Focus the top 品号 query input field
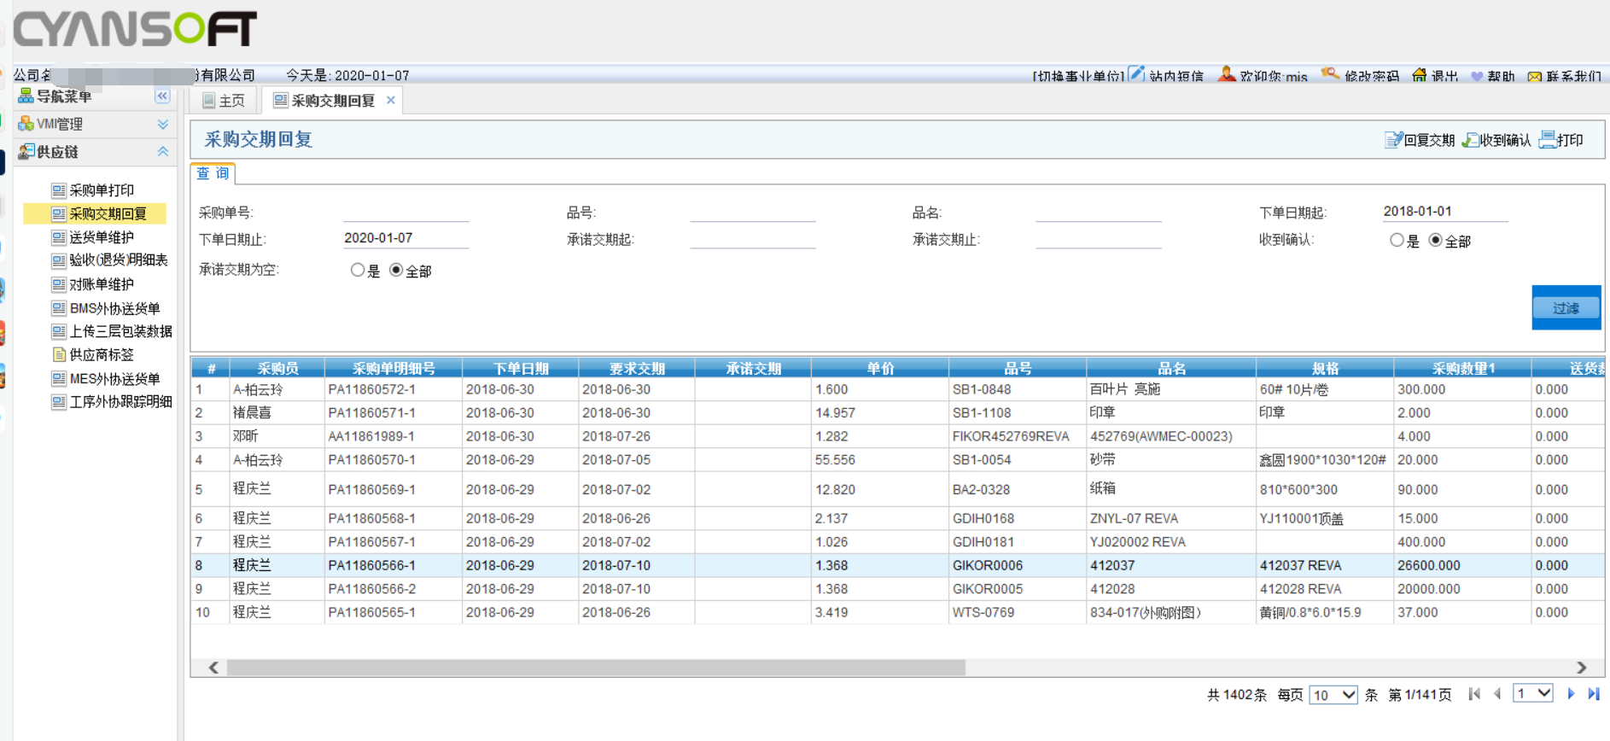The width and height of the screenshot is (1610, 741). coord(752,212)
